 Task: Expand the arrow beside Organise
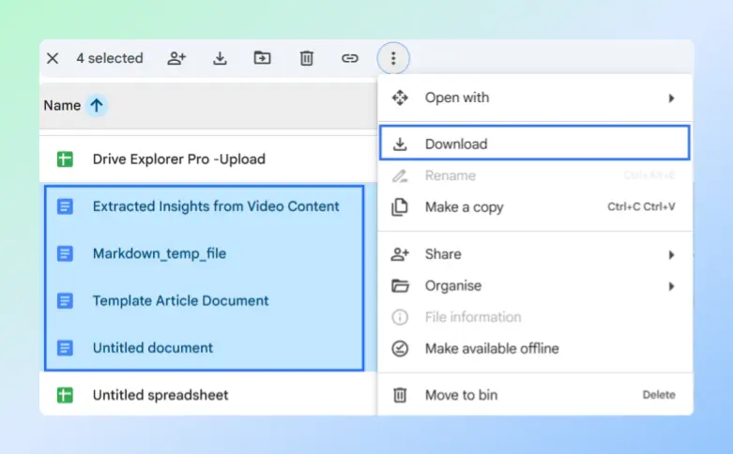click(x=671, y=286)
